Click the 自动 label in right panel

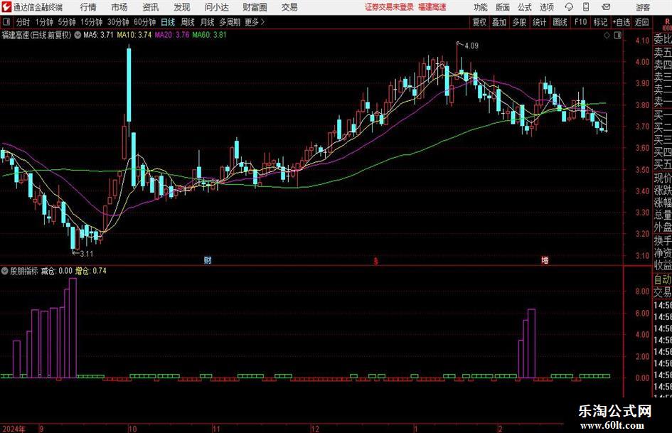pos(663,279)
